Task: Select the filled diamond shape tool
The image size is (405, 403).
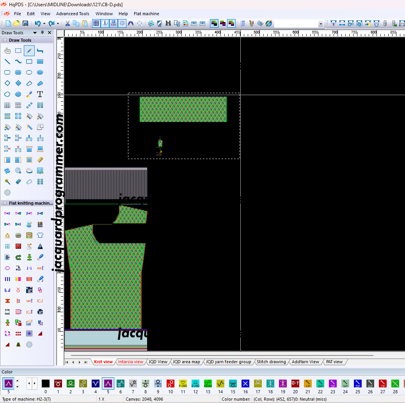Action: coord(18,83)
